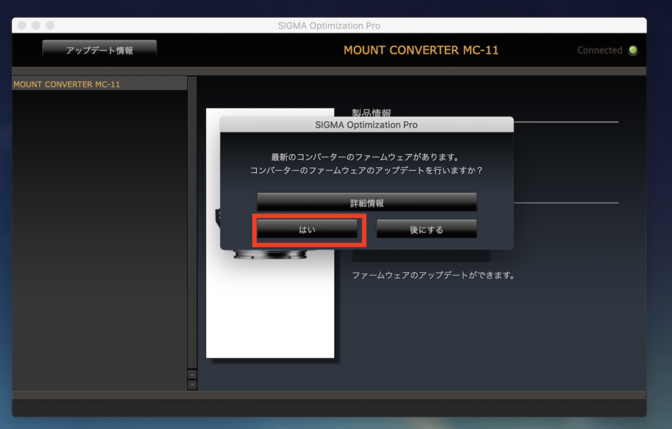Select MOUNT CONVERTER MC-11 in the sidebar list
Screen dimensions: 672x429
100,84
